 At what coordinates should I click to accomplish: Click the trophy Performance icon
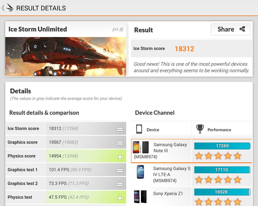(x=200, y=129)
